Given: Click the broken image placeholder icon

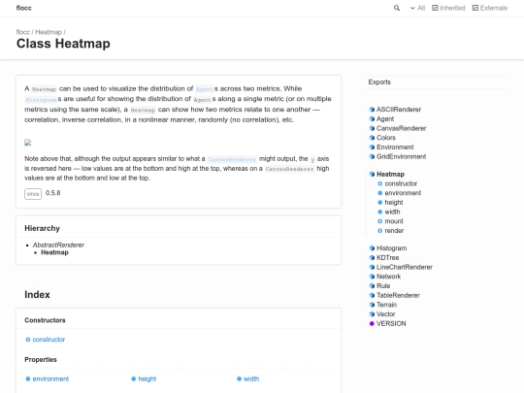Looking at the screenshot, I should (28, 143).
